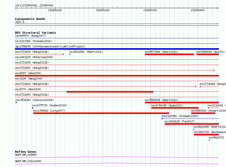Select variant esv2443215 (McKernan2009)
The width and height of the screenshot is (226, 167).
point(34,57)
